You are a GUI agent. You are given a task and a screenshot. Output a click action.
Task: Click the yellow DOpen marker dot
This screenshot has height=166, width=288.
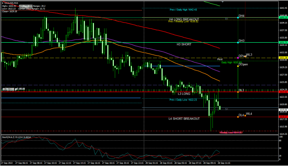pyautogui.click(x=238, y=66)
